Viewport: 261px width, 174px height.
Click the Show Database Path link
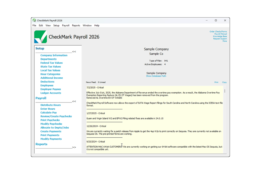pyautogui.click(x=156, y=76)
